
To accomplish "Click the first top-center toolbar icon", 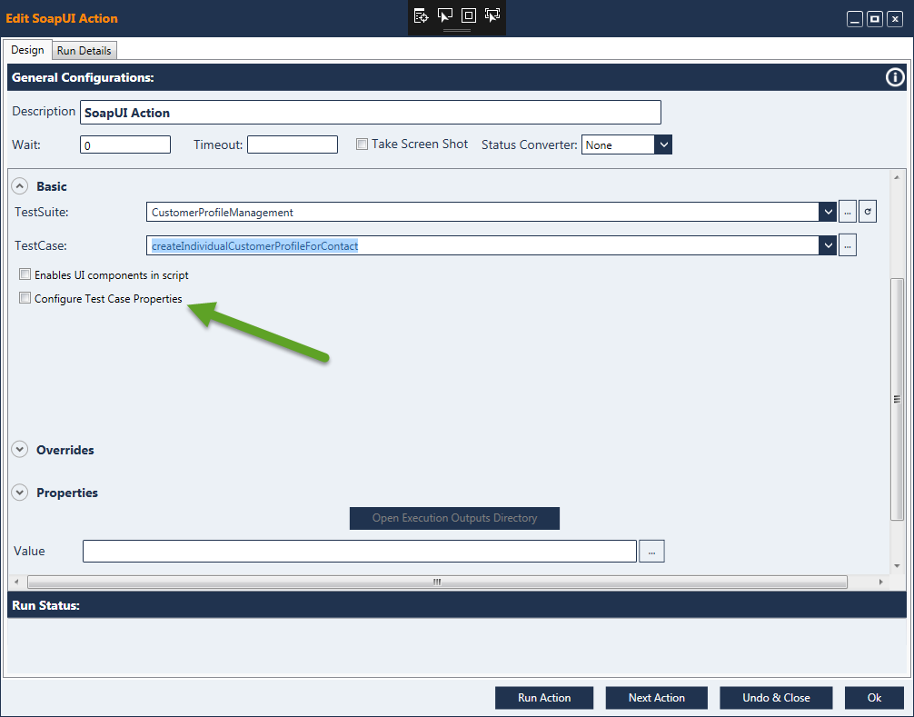I will click(421, 15).
